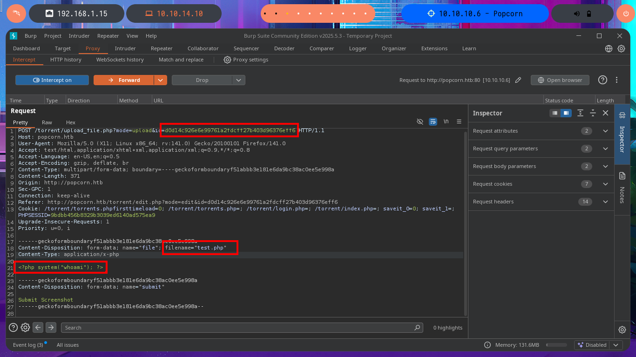Toggle the Intercept on button

coord(52,80)
